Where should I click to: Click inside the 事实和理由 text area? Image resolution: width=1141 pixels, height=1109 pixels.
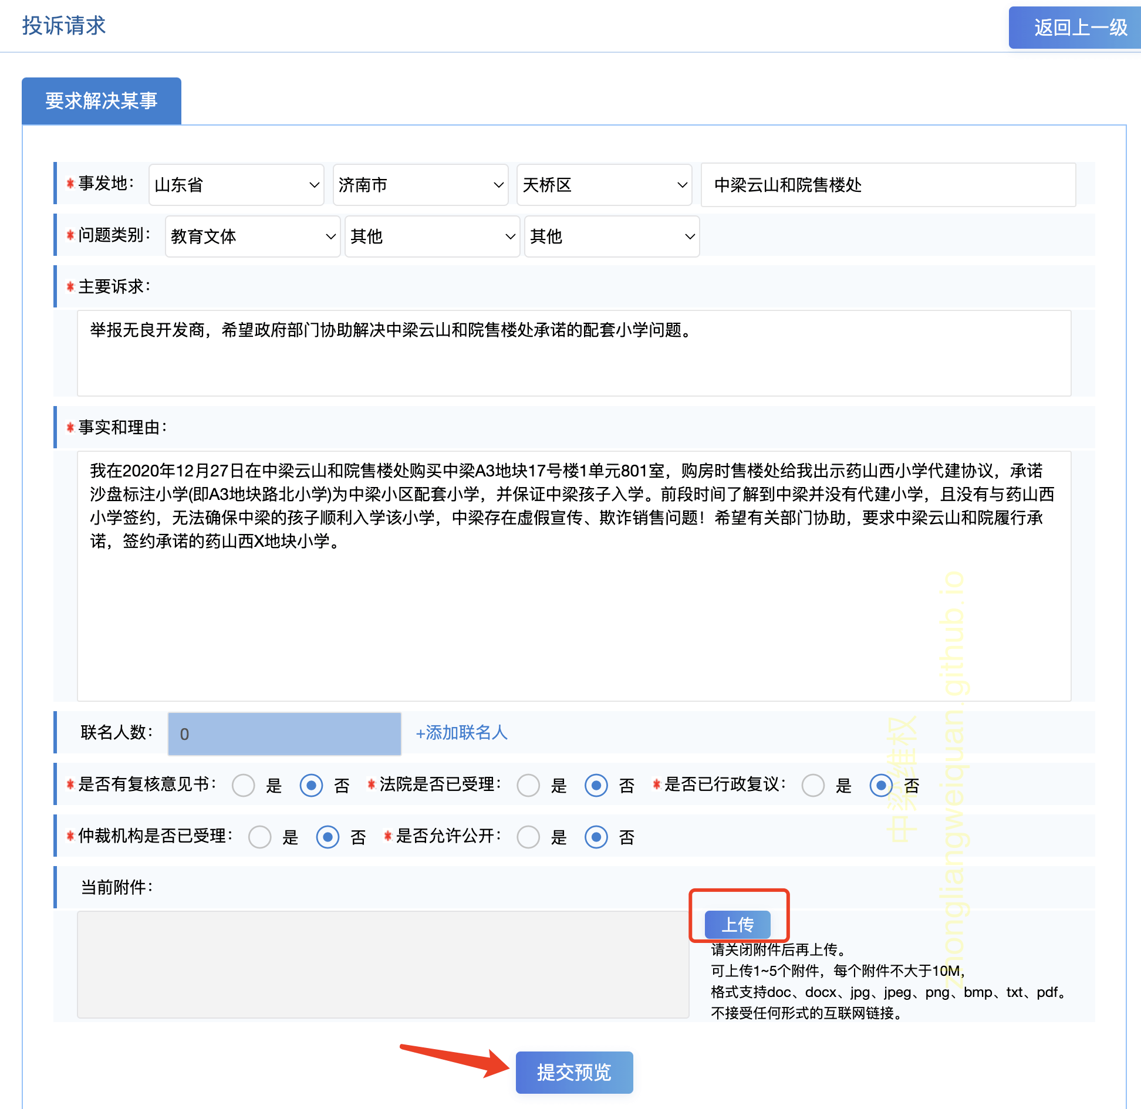tap(574, 576)
